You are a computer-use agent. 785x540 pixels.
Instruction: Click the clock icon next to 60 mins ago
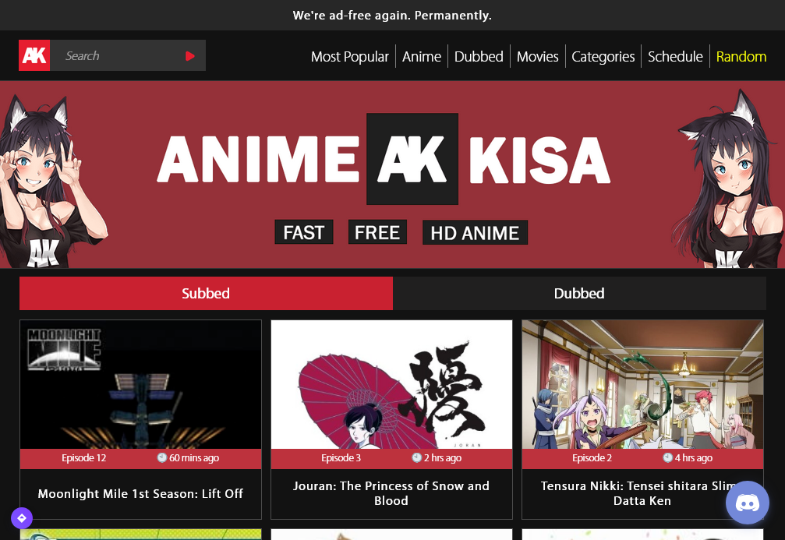tap(161, 457)
